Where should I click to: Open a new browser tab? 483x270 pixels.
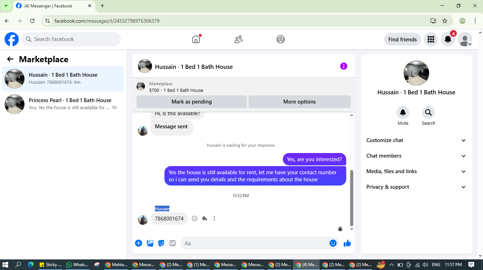(x=102, y=6)
